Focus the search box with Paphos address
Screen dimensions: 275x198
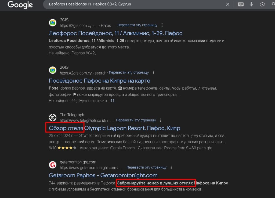click(134, 4)
